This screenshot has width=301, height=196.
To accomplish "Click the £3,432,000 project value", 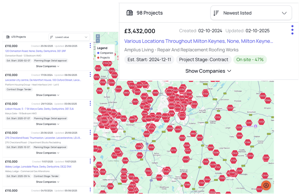I will click(140, 31).
